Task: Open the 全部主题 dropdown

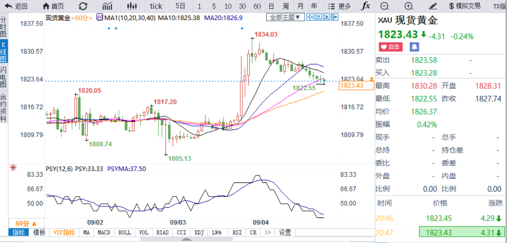Action: [x=286, y=17]
